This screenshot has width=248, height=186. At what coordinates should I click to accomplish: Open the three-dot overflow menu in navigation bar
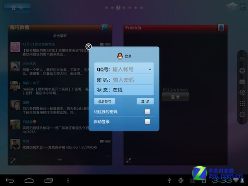pyautogui.click(x=68, y=181)
